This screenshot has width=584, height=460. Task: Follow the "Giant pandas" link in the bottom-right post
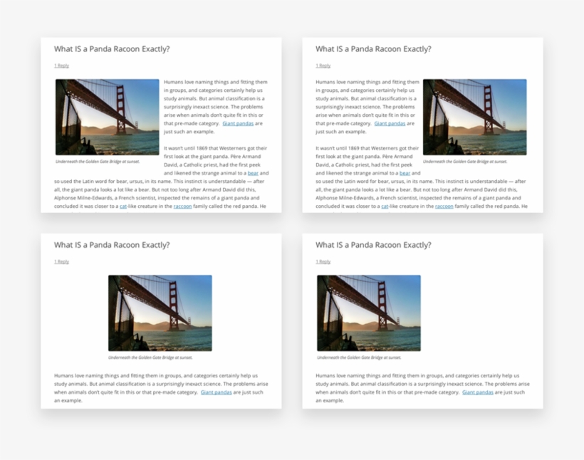[476, 392]
